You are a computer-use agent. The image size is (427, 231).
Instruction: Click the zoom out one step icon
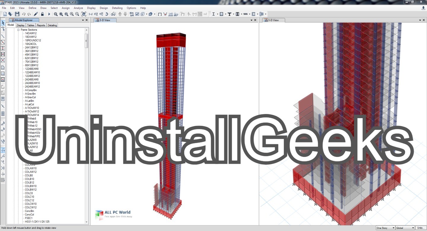77,14
